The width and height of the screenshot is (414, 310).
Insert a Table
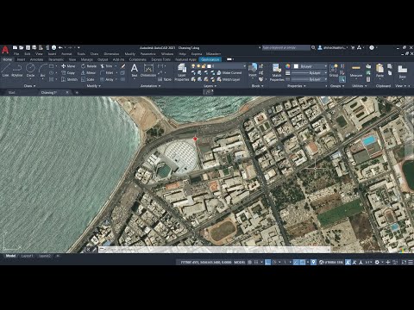click(165, 79)
